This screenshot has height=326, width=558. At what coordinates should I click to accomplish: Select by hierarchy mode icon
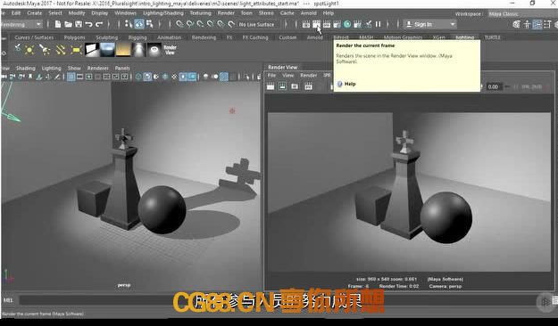click(129, 24)
